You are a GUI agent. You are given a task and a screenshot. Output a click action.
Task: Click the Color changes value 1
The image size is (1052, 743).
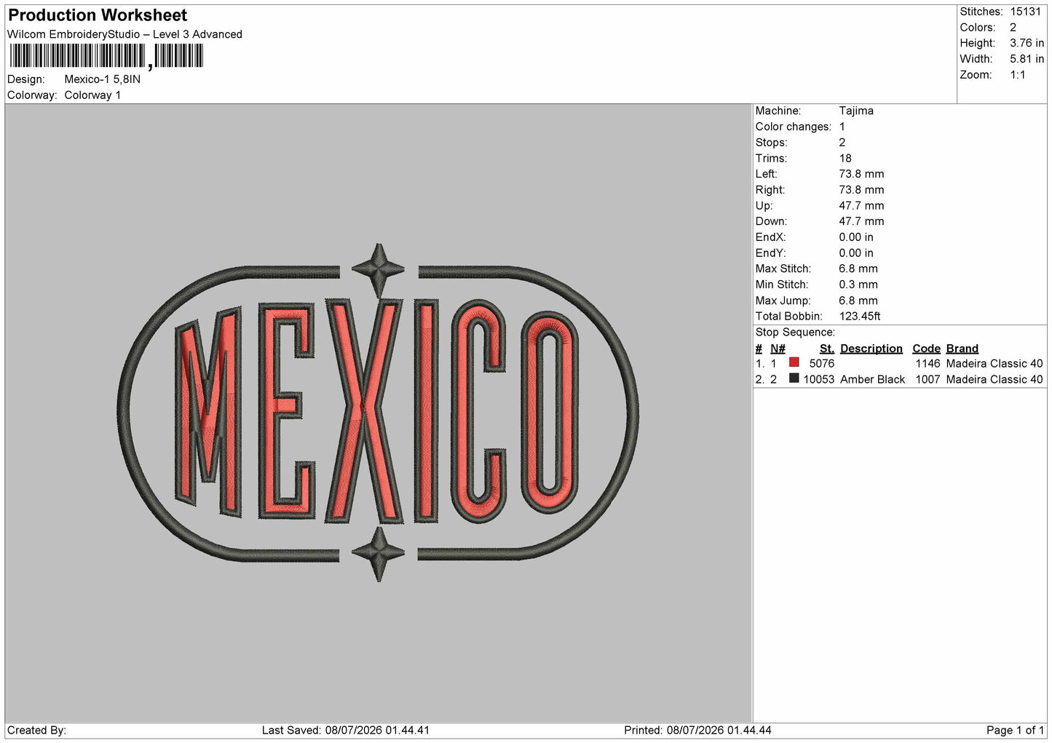click(842, 127)
